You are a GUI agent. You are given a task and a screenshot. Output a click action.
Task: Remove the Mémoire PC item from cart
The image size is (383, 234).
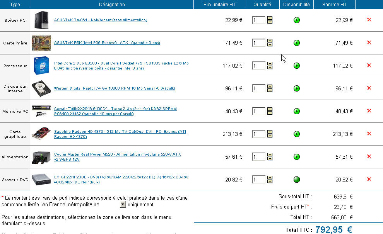[x=369, y=111]
